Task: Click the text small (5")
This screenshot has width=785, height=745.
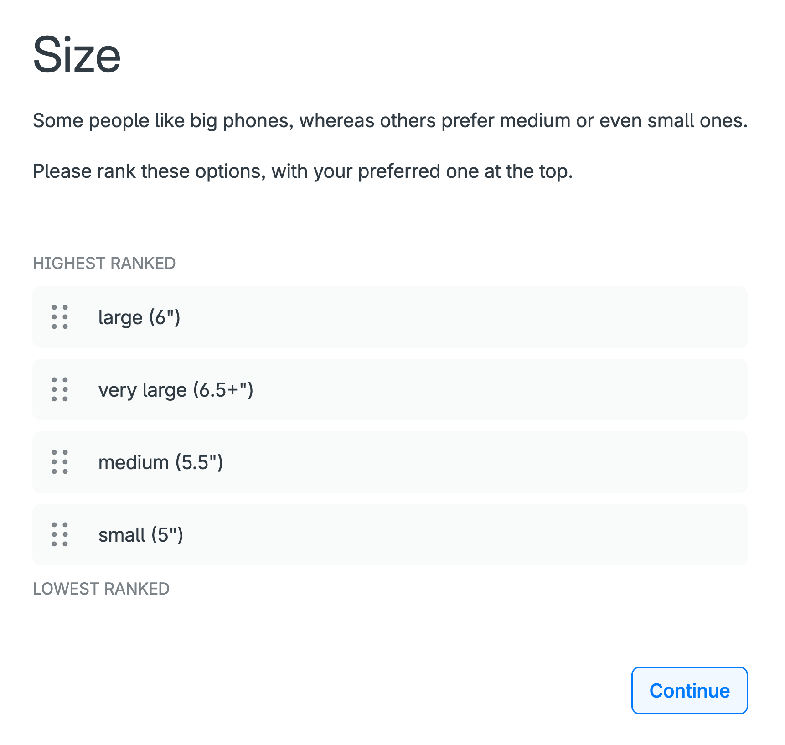Action: point(140,534)
